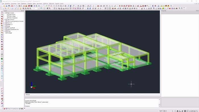Viewport: 199px width, 112px height.
Task: Click the zoom magnifier icon in second toolbar
Action: tap(24, 9)
